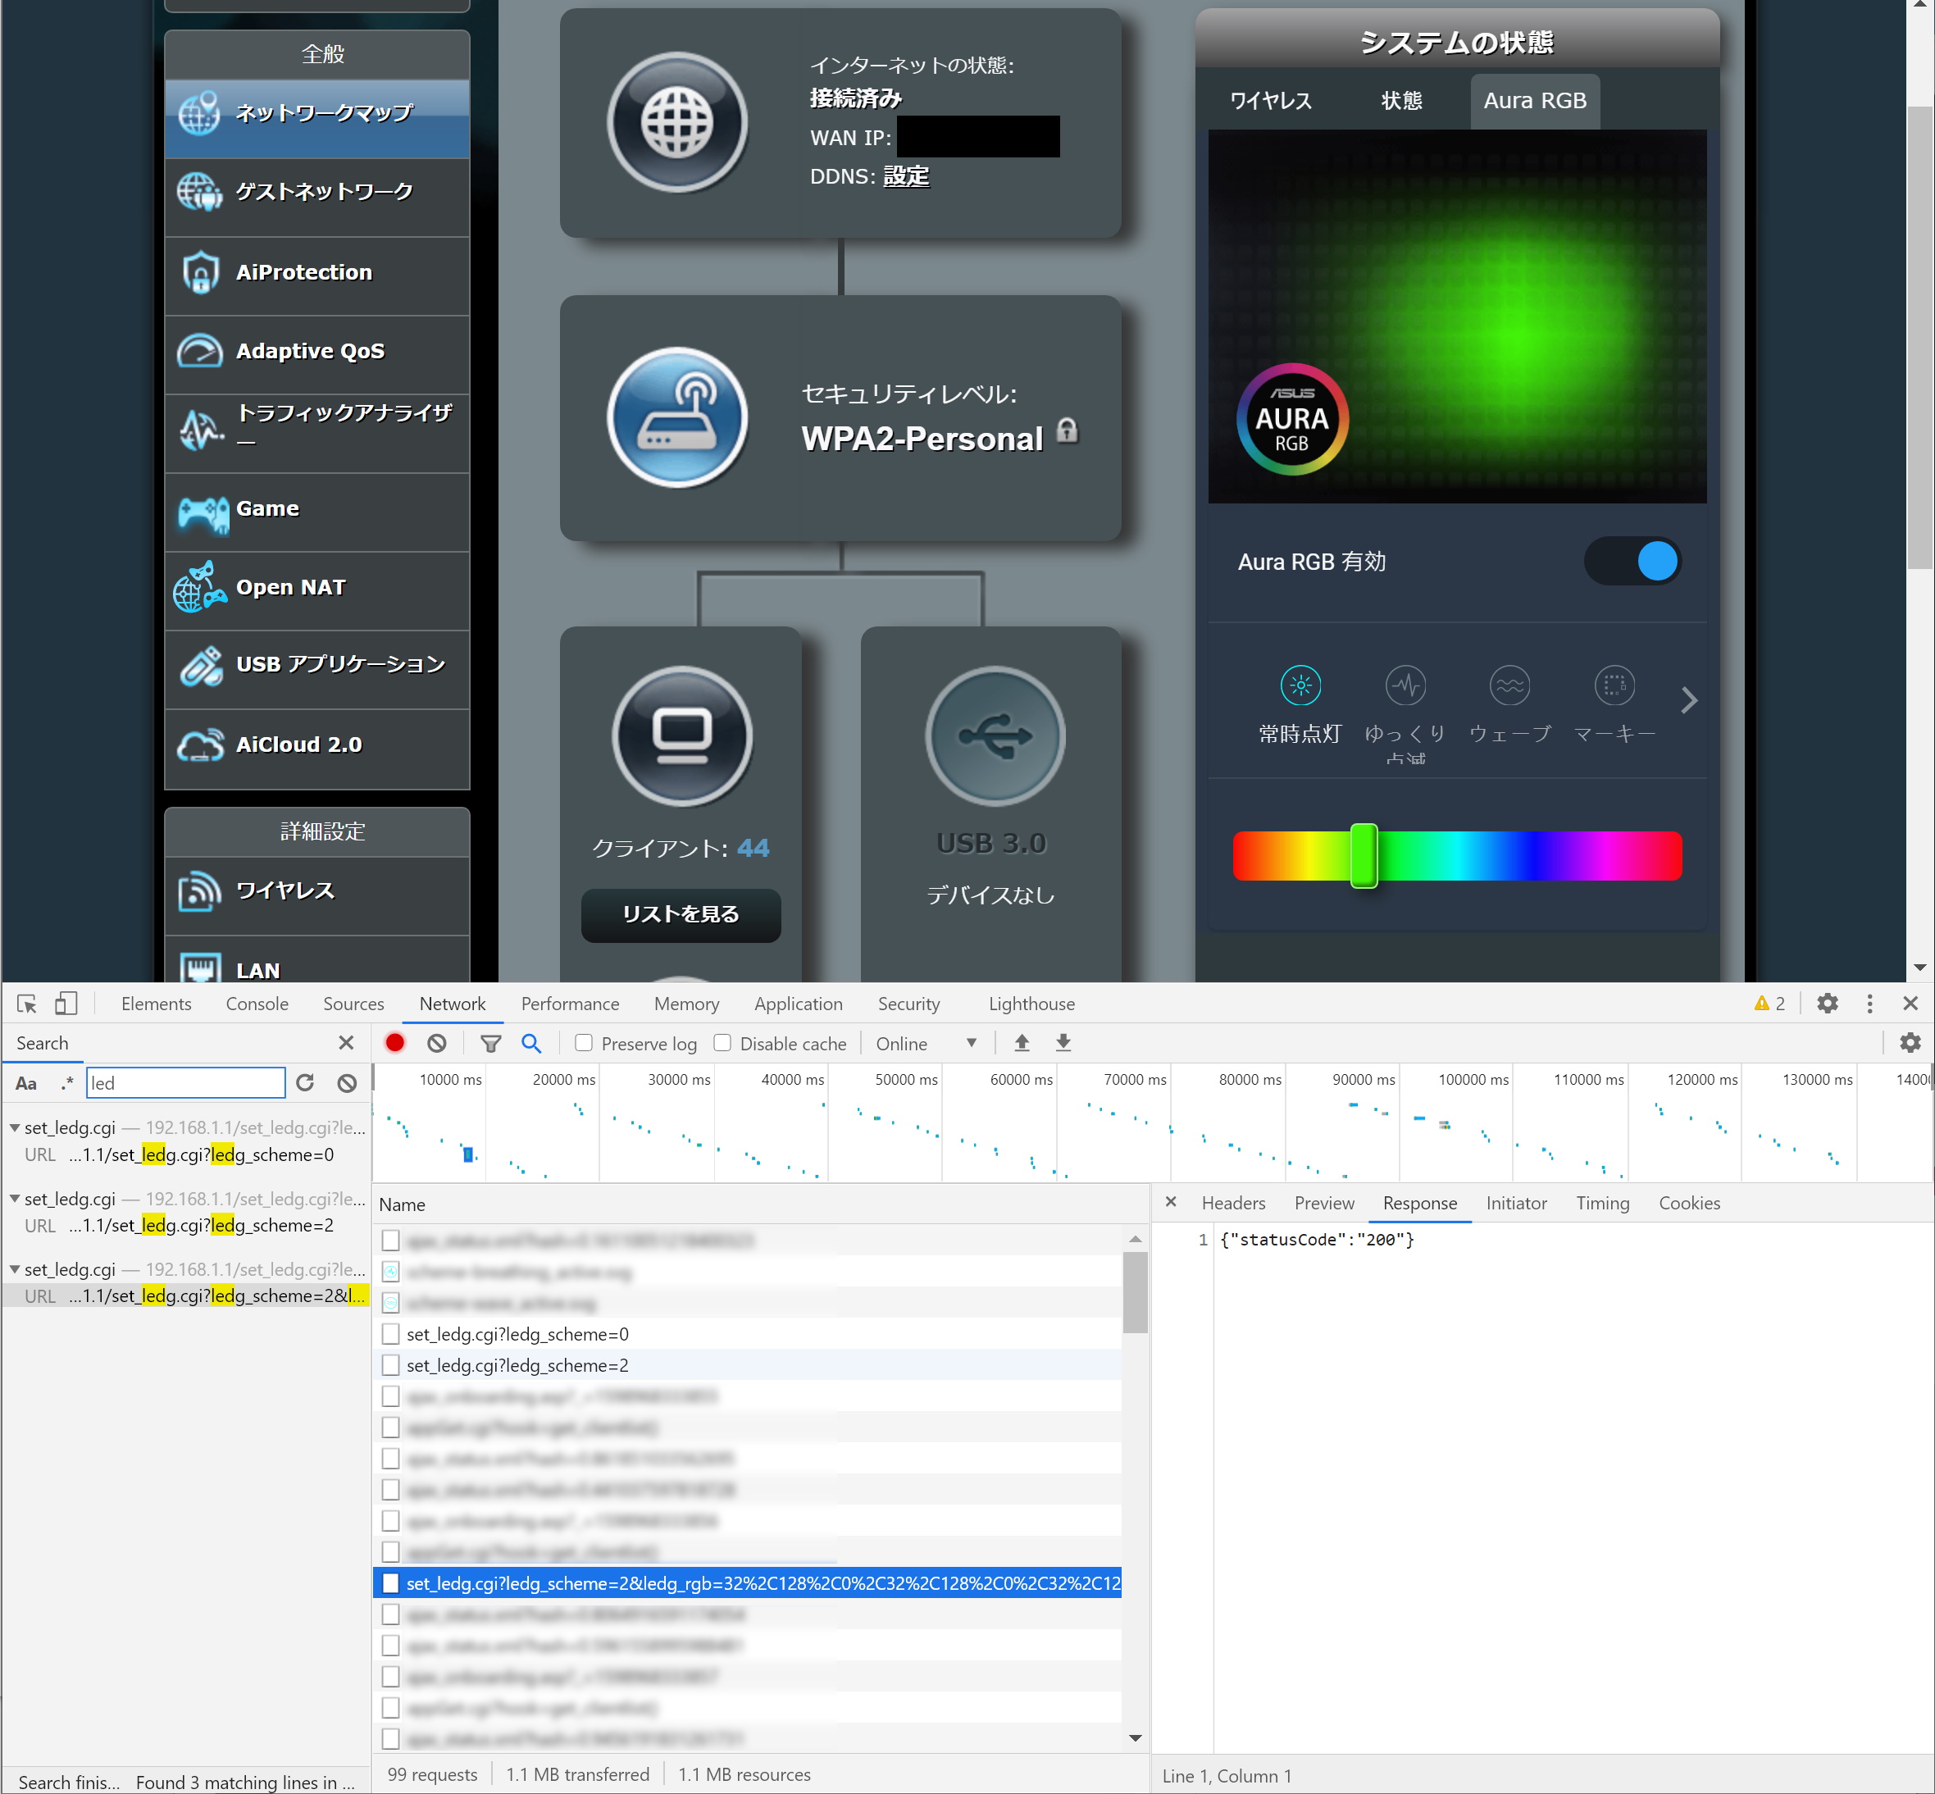Viewport: 1935px width, 1794px height.
Task: Show more lighting effects with the right chevron
Action: coord(1688,700)
